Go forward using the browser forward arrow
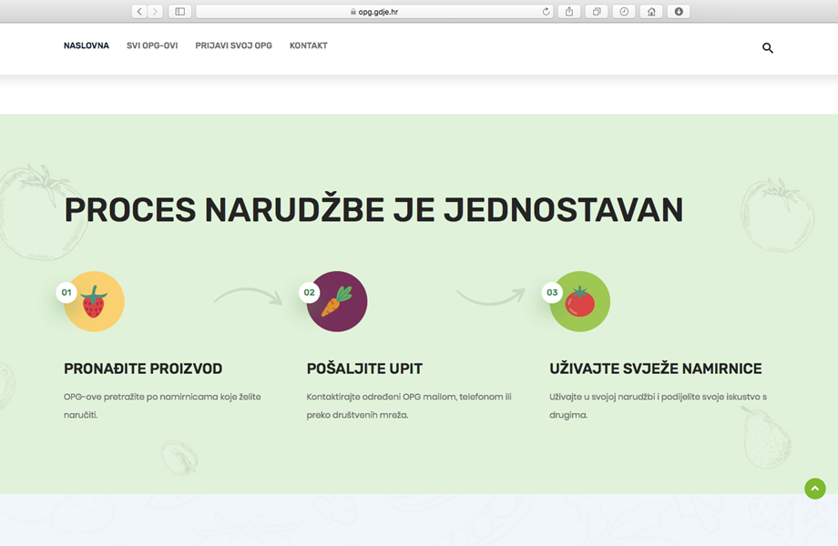 [155, 12]
